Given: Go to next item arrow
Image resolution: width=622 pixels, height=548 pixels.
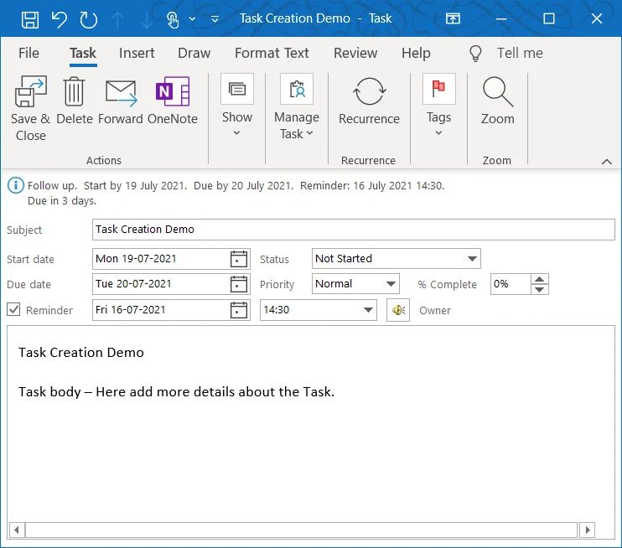Looking at the screenshot, I should 147,19.
